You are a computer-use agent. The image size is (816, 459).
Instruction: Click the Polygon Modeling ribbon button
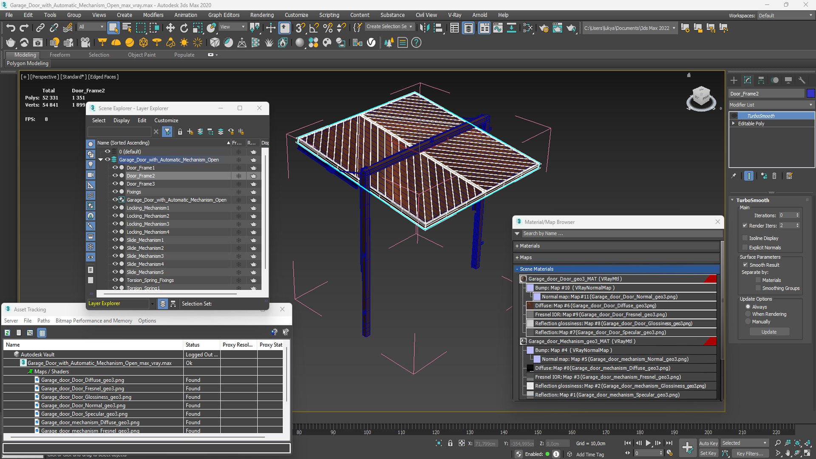[x=28, y=63]
